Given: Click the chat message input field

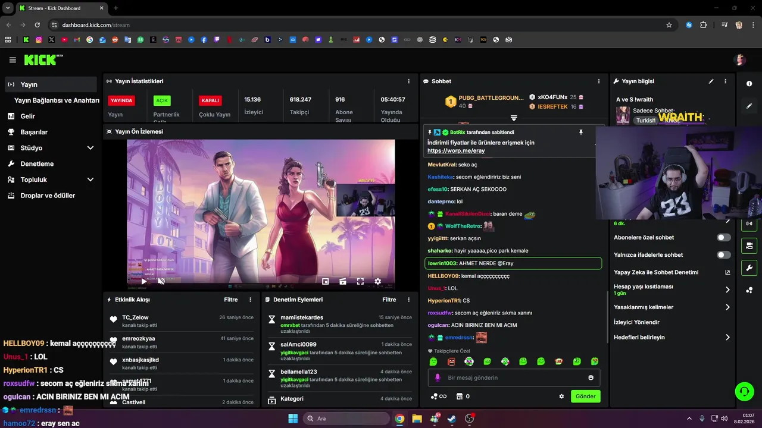Looking at the screenshot, I should [x=514, y=377].
